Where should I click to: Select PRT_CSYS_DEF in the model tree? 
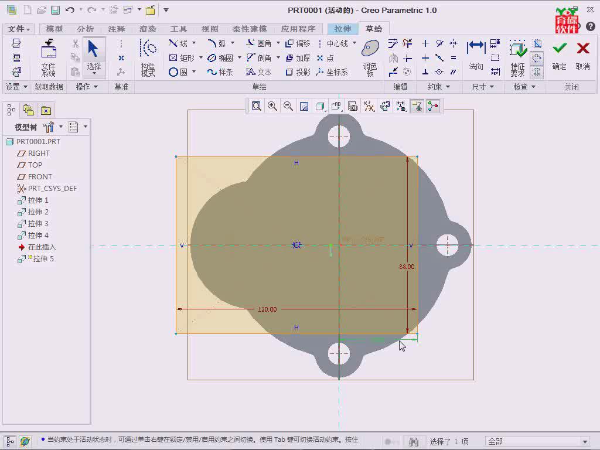point(47,188)
